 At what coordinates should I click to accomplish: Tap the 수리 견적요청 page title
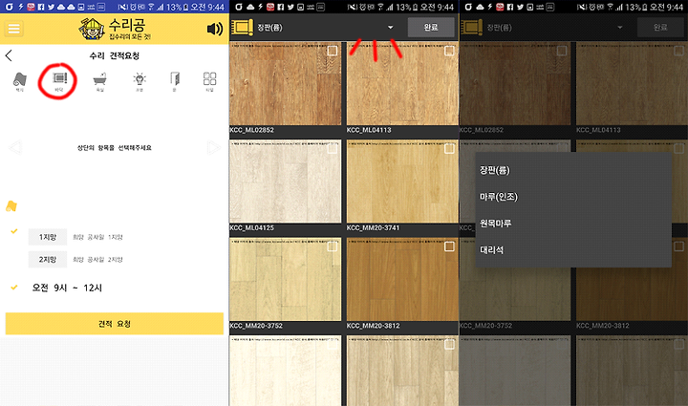[115, 55]
